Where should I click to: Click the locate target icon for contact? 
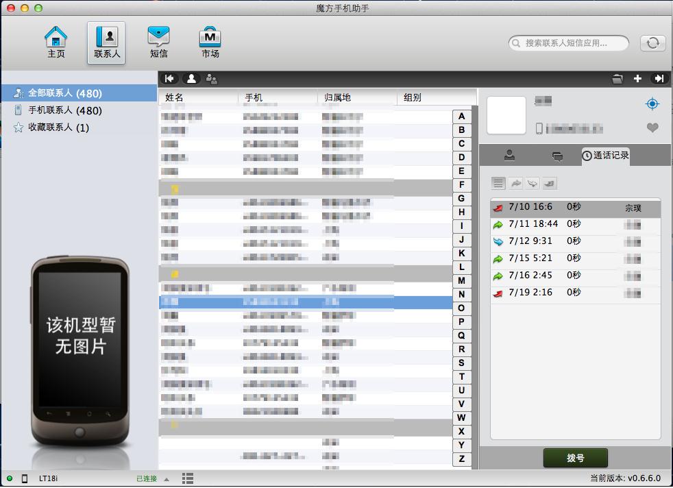pos(652,104)
